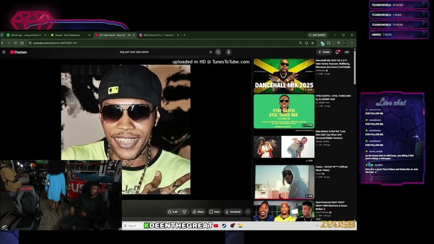The width and height of the screenshot is (434, 244).
Task: Launch Steam from the taskbar
Action: [x=224, y=226]
